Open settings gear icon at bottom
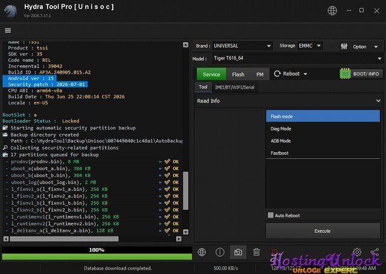The width and height of the screenshot is (386, 274). coord(357,252)
